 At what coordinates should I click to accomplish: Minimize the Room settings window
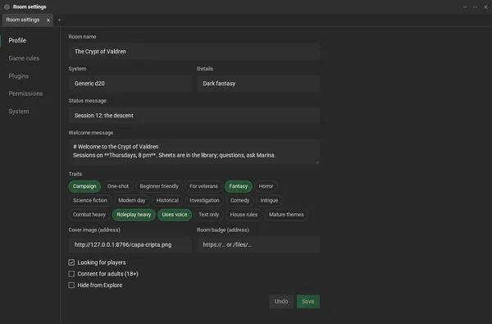click(x=465, y=7)
